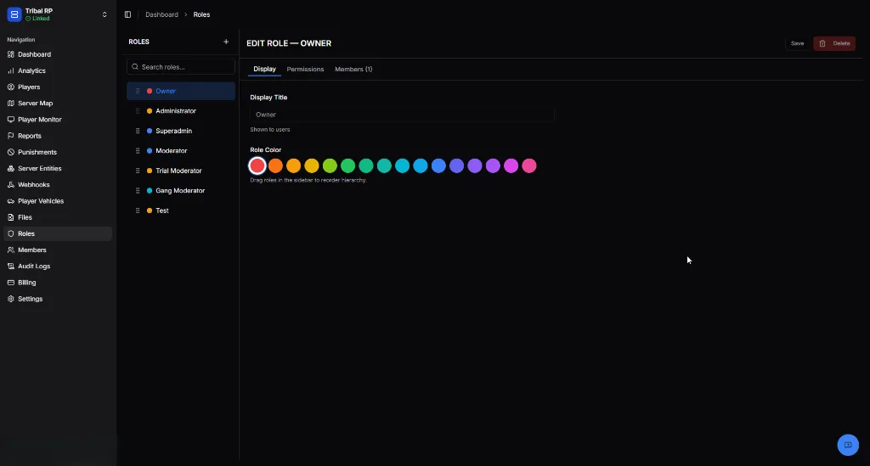The image size is (870, 466).
Task: Open the Punishments ban icon
Action: point(10,152)
